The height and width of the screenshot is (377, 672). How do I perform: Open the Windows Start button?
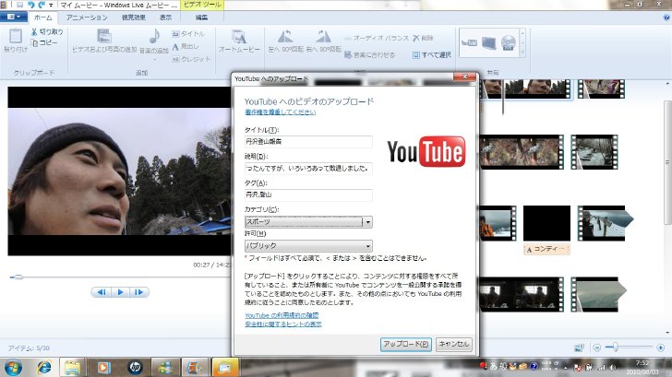click(x=13, y=368)
